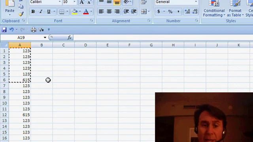253x142 pixels.
Task: Select column D header
Action: pos(85,45)
